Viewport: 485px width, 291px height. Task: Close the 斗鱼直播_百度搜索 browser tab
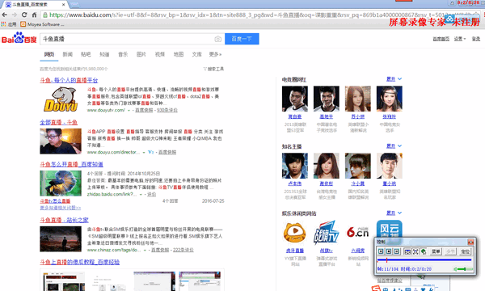coord(64,4)
